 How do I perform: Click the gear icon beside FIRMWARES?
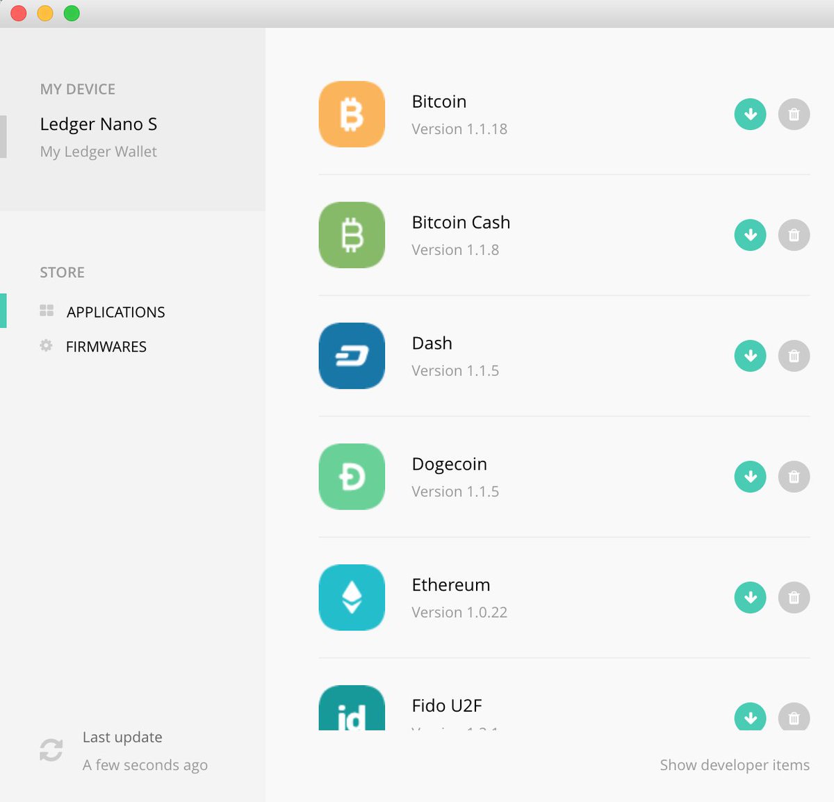coord(46,345)
